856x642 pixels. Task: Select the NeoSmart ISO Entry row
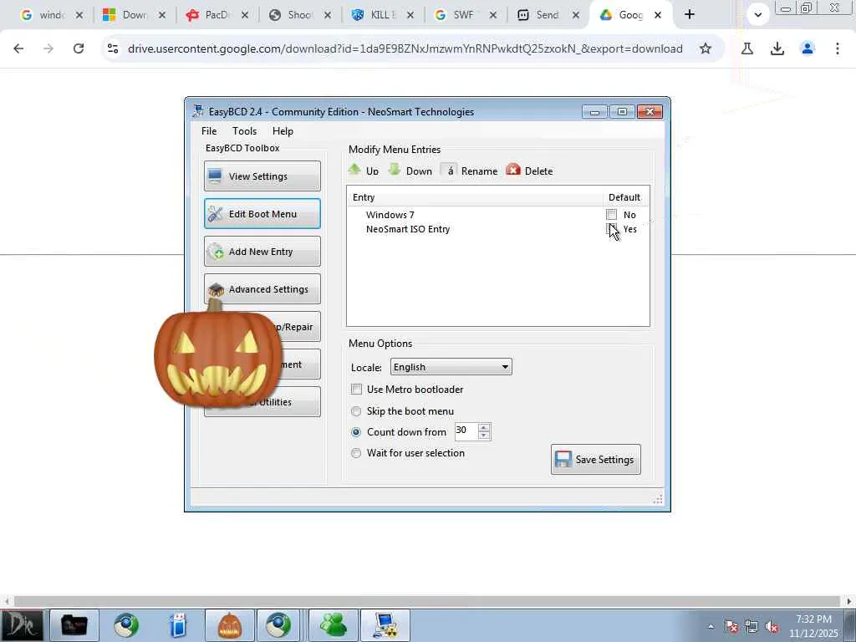click(x=408, y=229)
